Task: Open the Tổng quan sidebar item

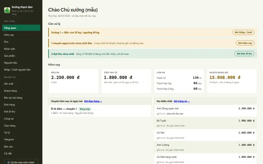Action: tap(21, 28)
